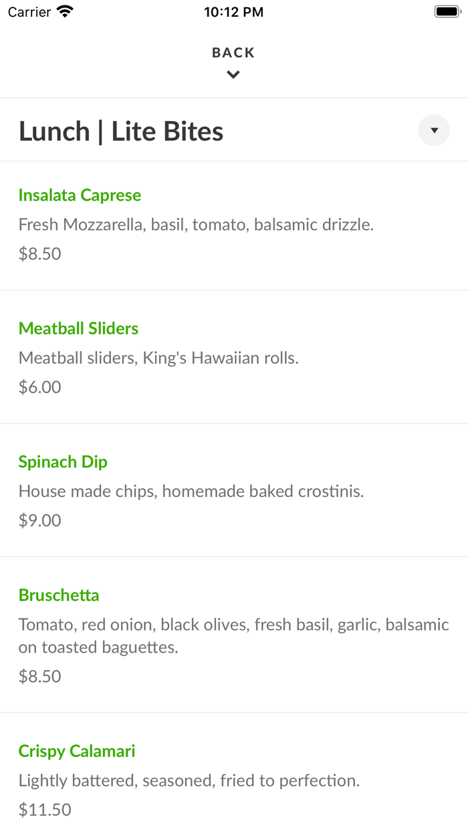Image resolution: width=468 pixels, height=832 pixels.
Task: Click the Lightly battered calamari description
Action: click(189, 781)
